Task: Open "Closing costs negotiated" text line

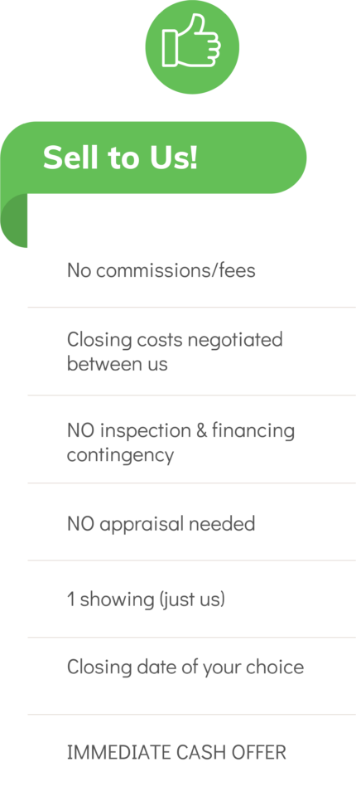Action: [x=175, y=339]
